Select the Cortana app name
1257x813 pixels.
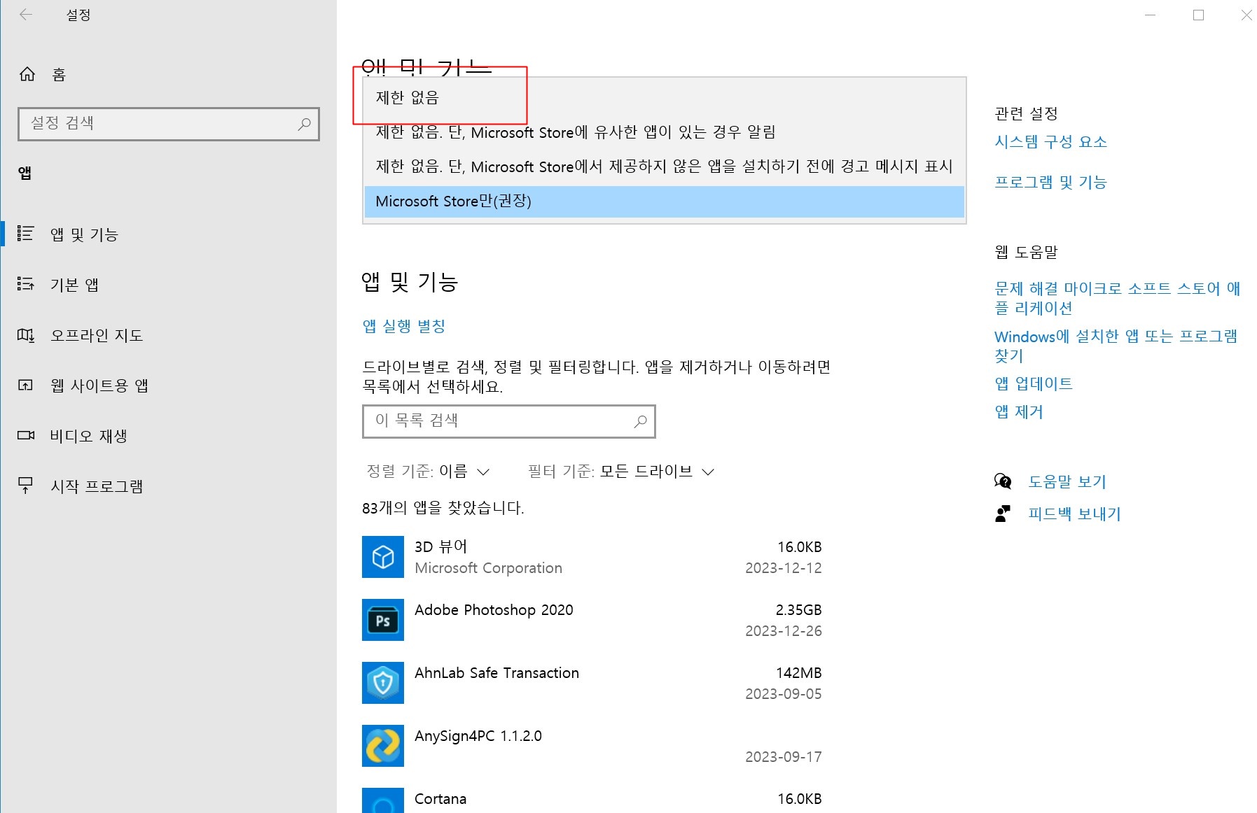(x=440, y=799)
